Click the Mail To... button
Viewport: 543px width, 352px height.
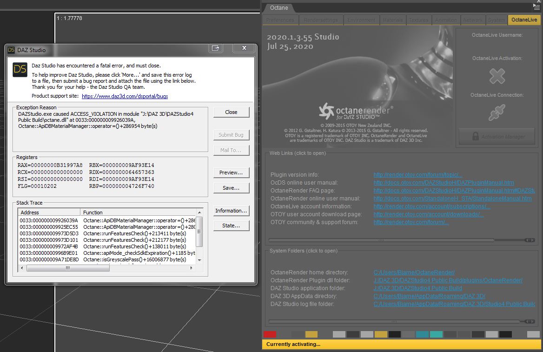232,150
